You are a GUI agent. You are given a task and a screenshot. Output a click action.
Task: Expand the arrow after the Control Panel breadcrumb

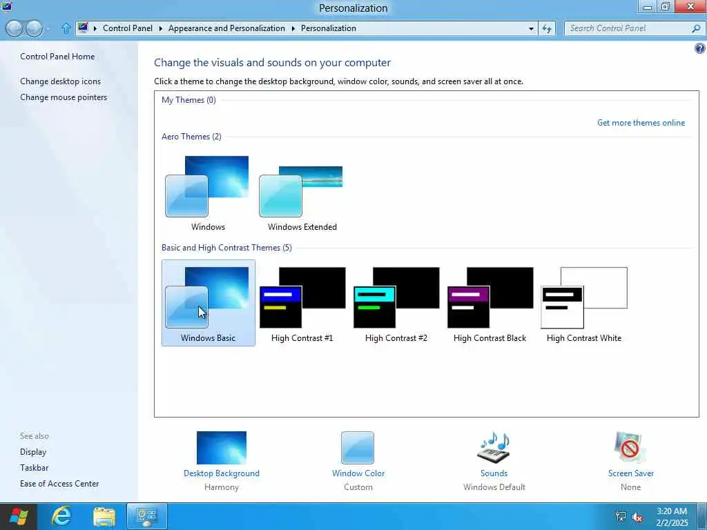pyautogui.click(x=160, y=28)
